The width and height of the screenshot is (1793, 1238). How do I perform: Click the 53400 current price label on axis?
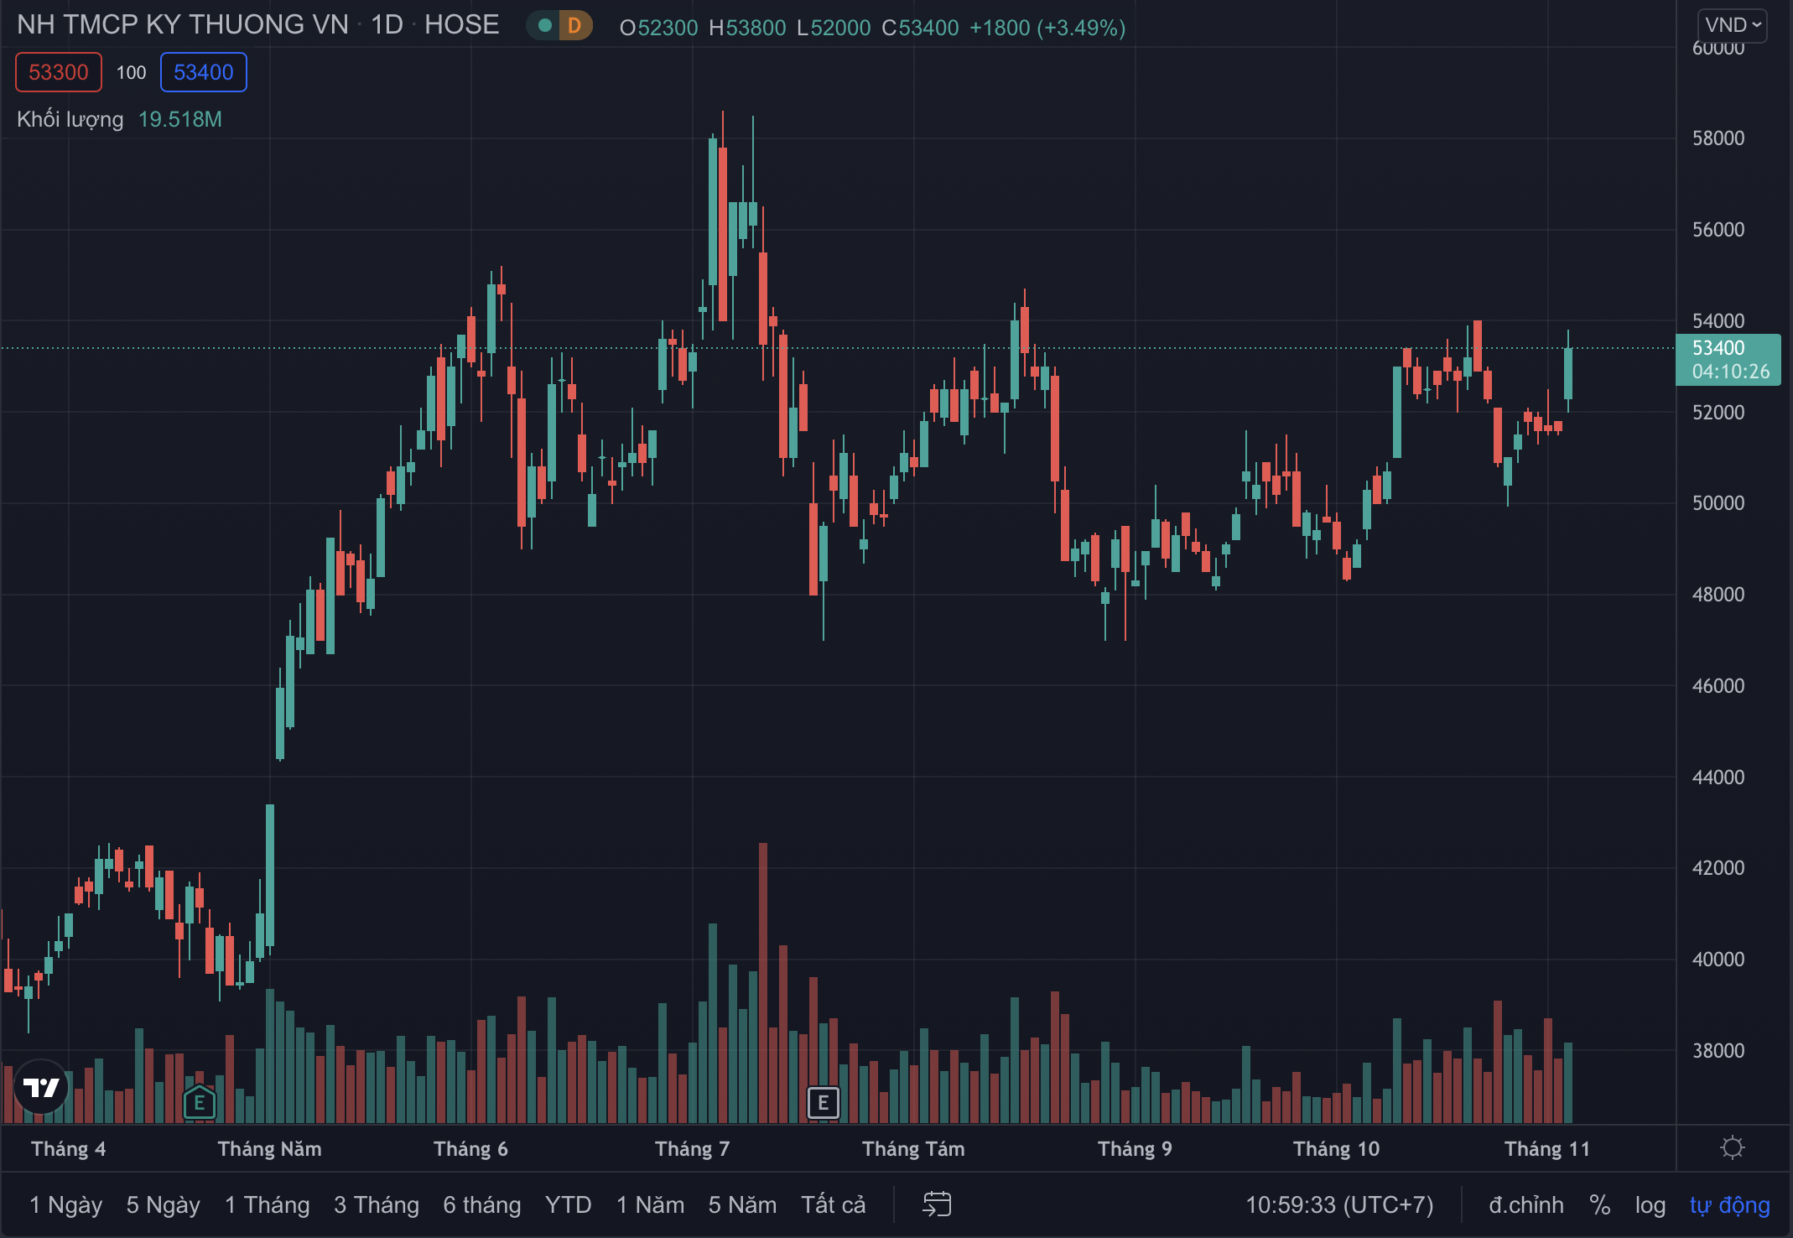(1718, 347)
